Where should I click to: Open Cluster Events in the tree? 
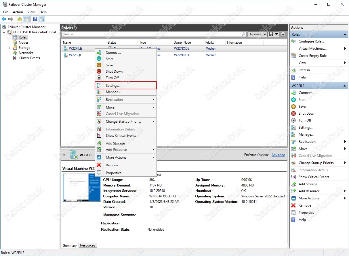(x=29, y=58)
